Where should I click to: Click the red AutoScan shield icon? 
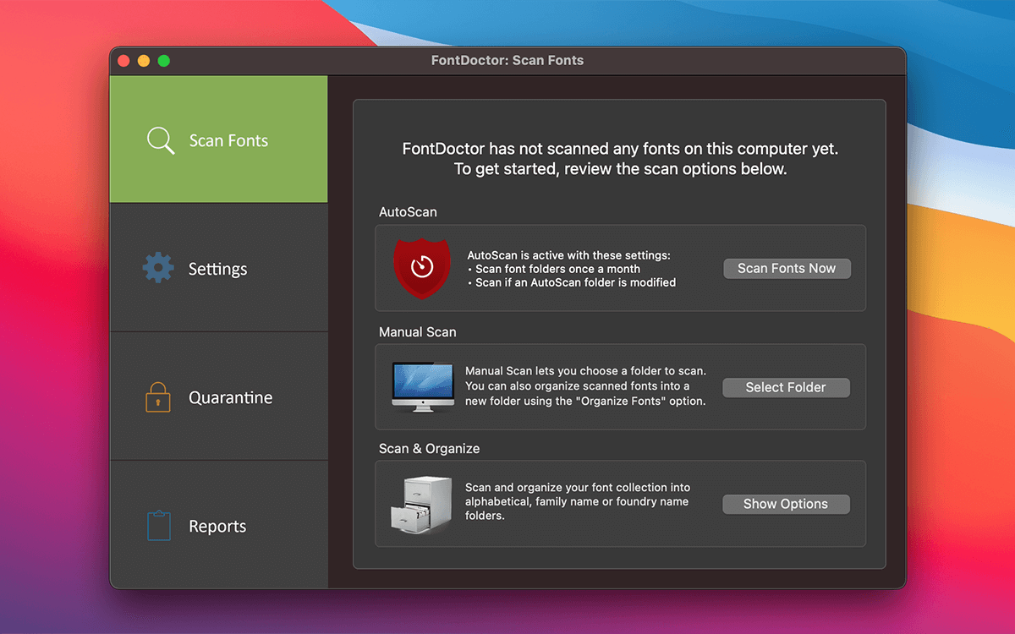pos(421,268)
